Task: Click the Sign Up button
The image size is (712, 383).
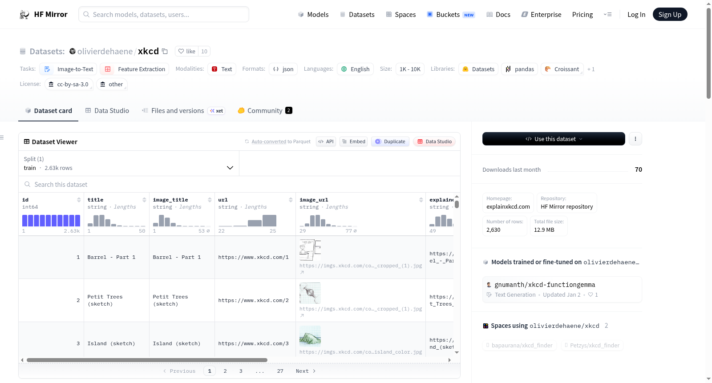Action: (670, 15)
